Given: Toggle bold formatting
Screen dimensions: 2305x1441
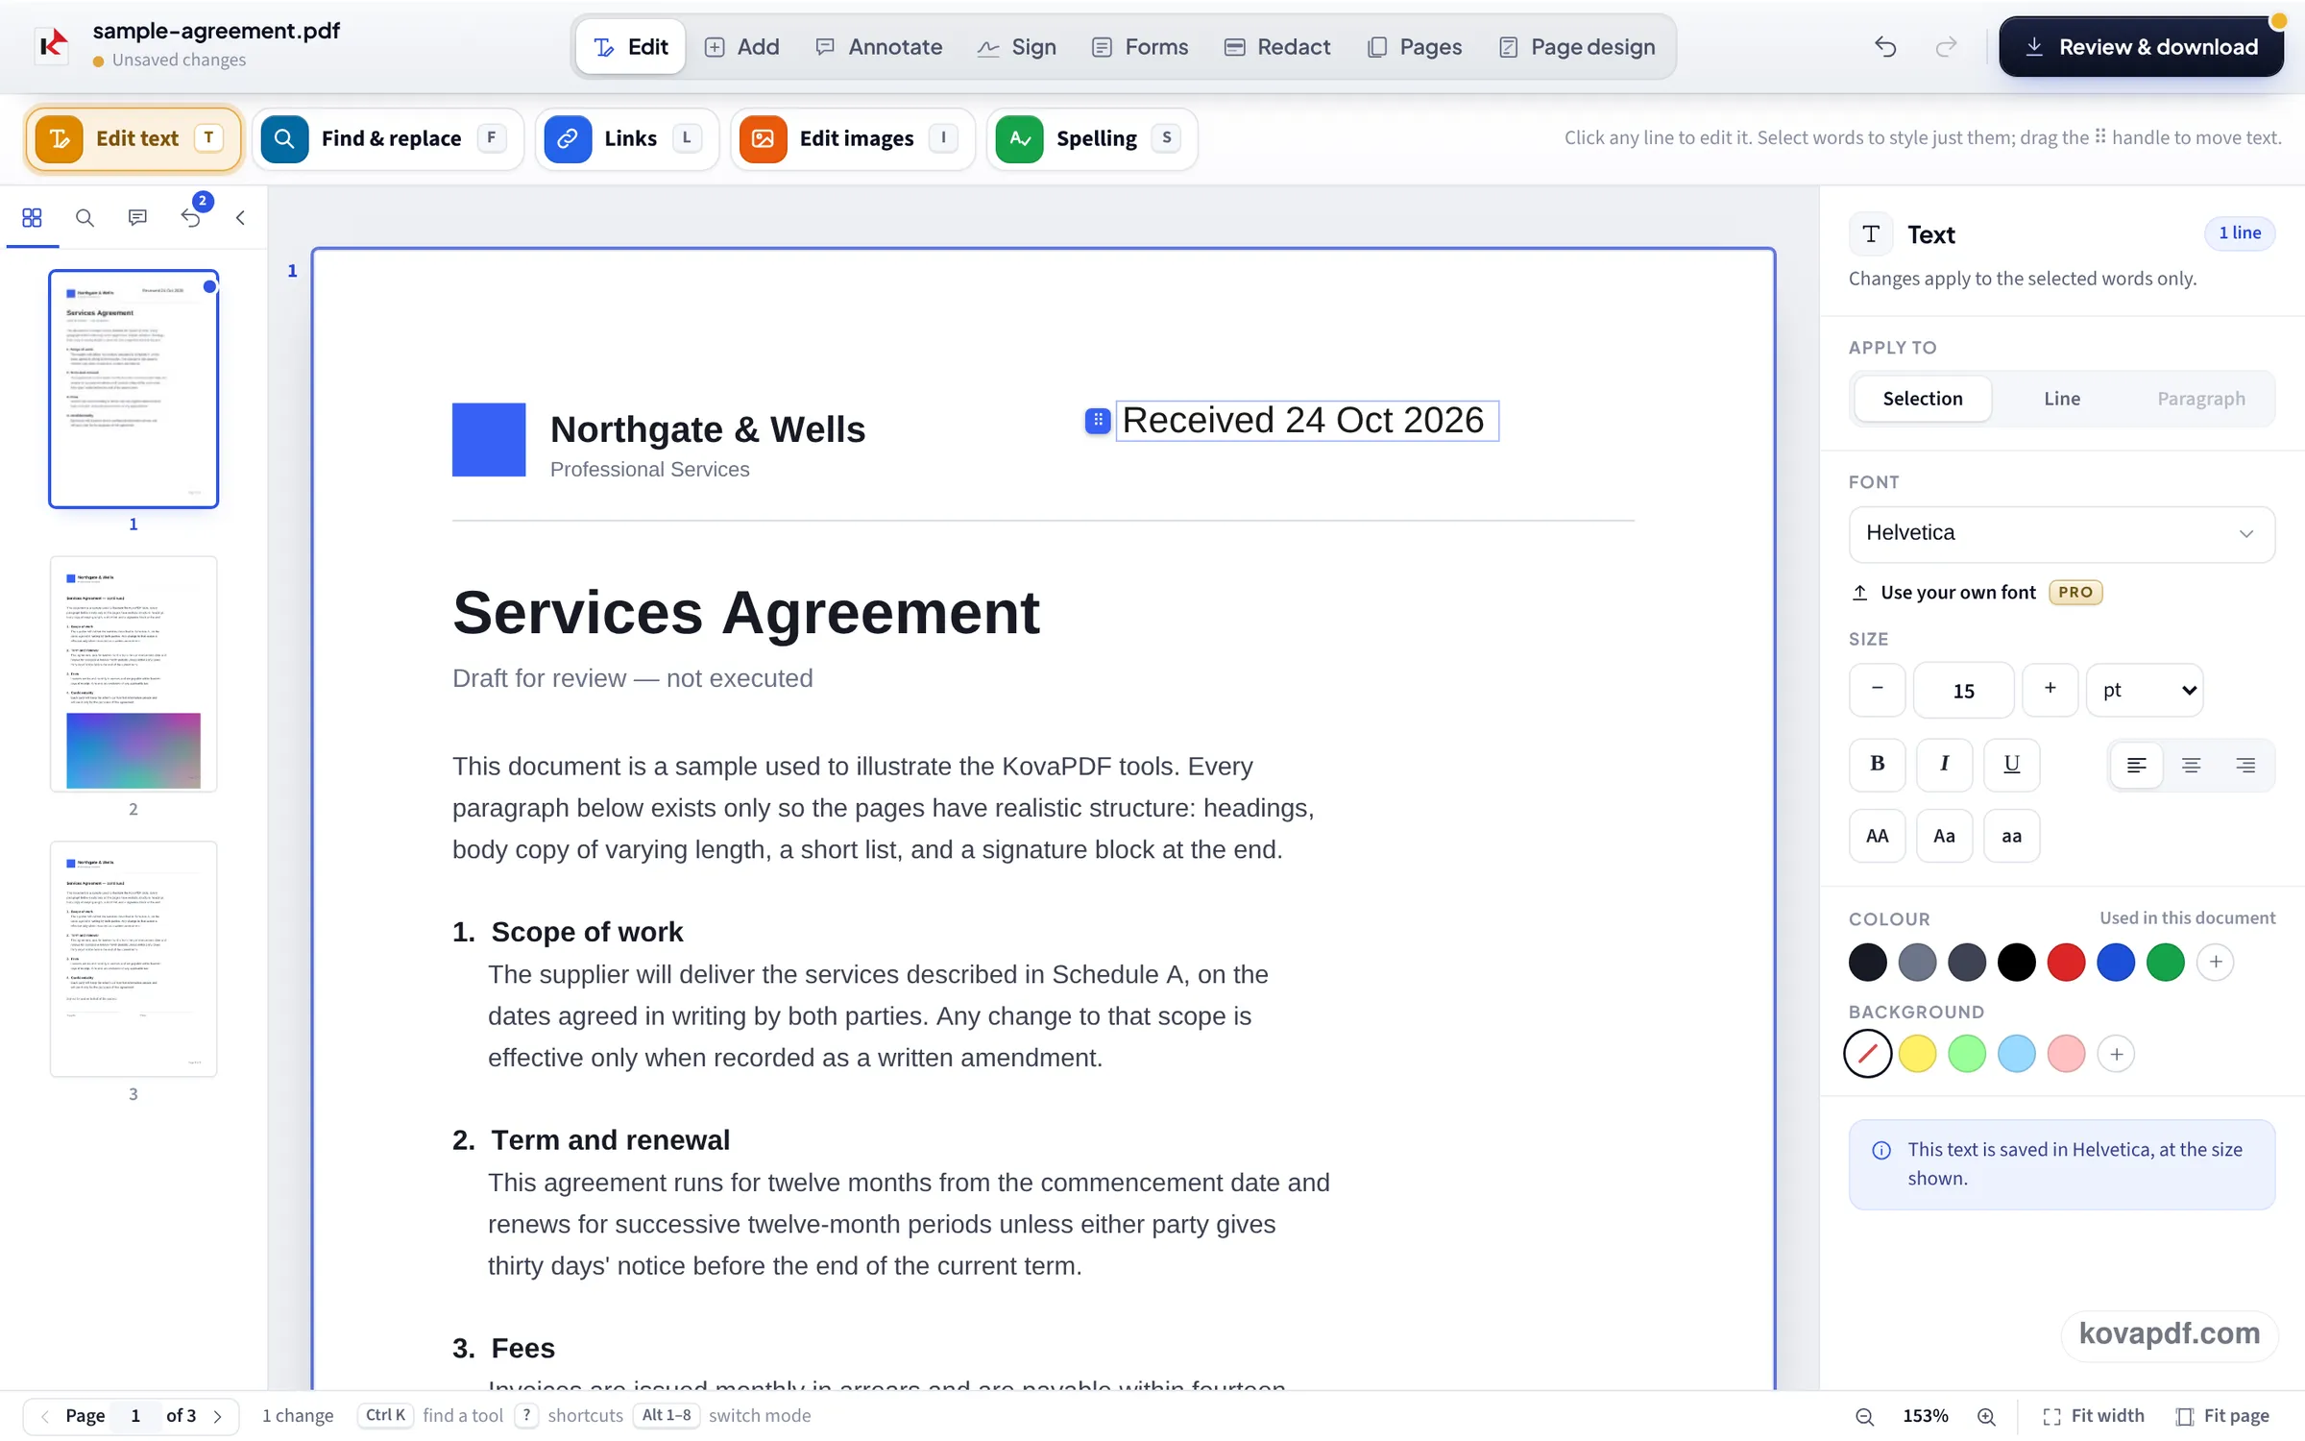Looking at the screenshot, I should (1877, 764).
